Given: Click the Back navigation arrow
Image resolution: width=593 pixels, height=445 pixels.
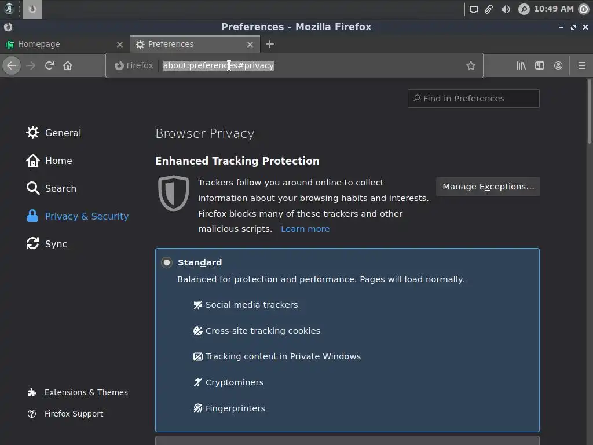Looking at the screenshot, I should coord(12,65).
